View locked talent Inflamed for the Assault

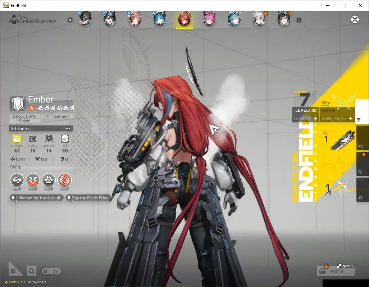[x=36, y=198]
